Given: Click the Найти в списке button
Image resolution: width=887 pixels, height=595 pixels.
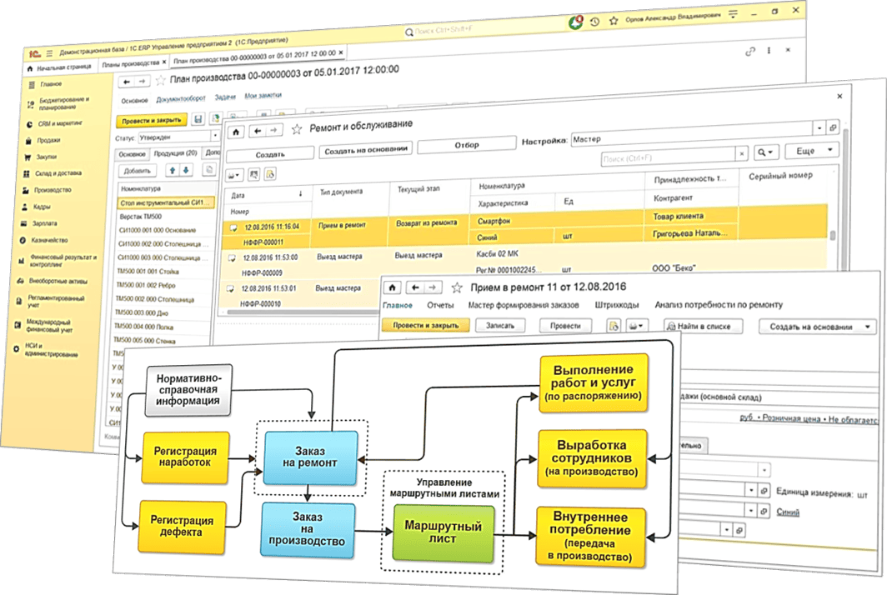Looking at the screenshot, I should [x=698, y=327].
